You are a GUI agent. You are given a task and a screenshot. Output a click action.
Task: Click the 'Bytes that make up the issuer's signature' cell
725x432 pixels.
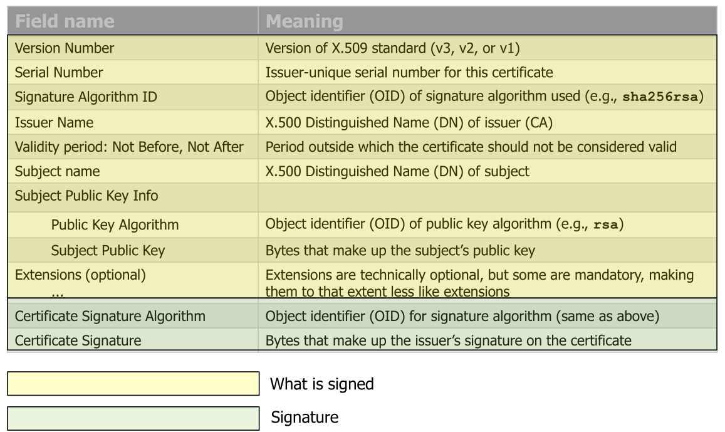(448, 341)
